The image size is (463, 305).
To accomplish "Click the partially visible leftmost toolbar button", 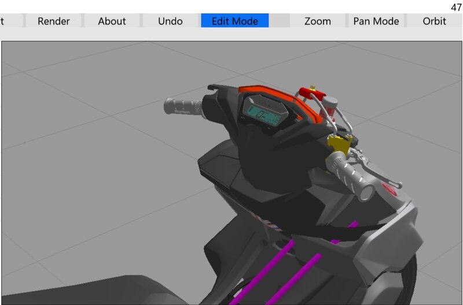I will click(10, 21).
